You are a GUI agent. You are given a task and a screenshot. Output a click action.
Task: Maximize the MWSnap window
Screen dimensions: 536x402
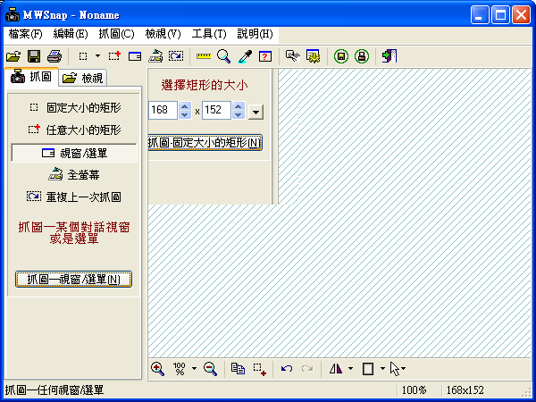(500, 14)
